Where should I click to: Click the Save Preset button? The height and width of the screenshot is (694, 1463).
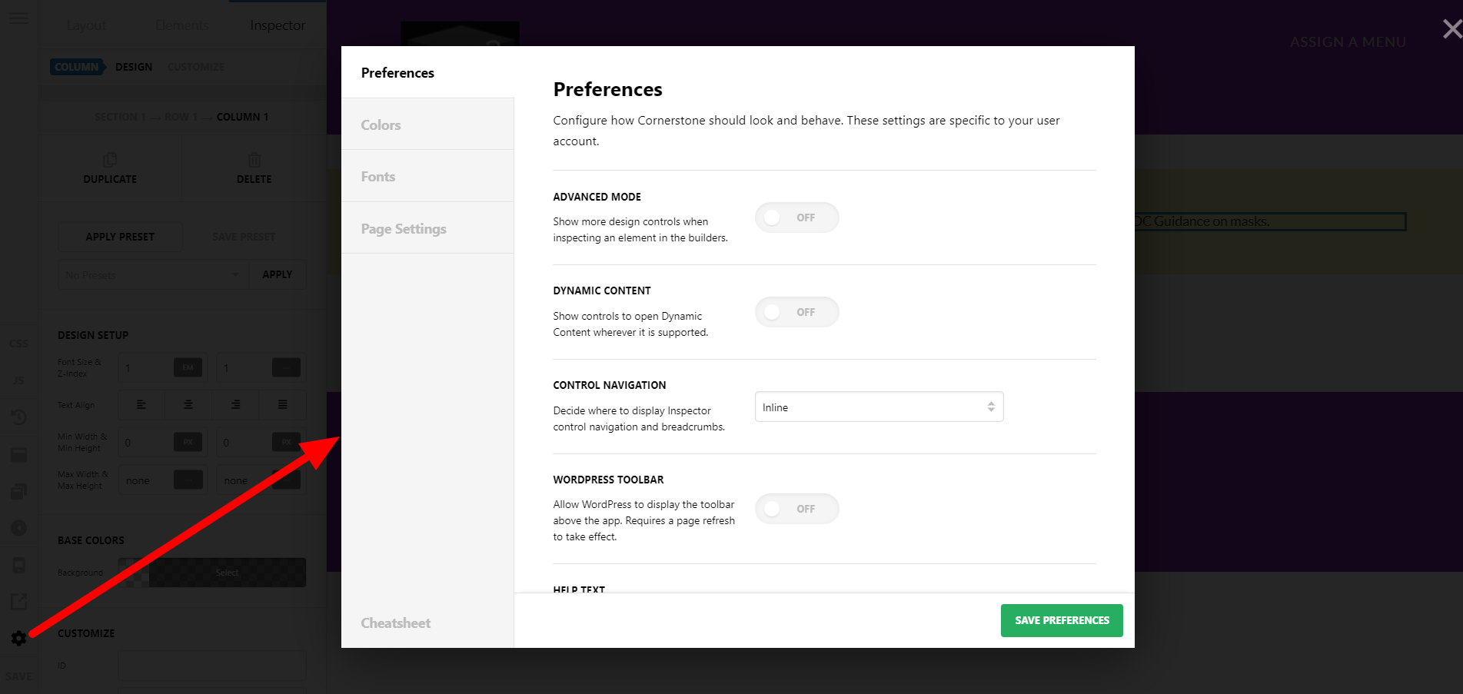[244, 237]
